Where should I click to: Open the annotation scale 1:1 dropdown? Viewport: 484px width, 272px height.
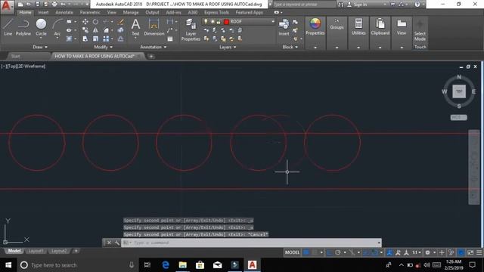[417, 252]
